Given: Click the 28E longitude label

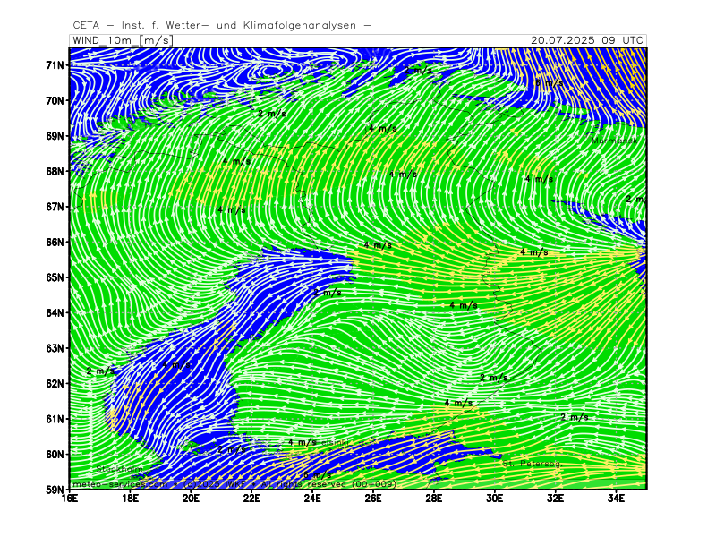Looking at the screenshot, I should (x=434, y=499).
